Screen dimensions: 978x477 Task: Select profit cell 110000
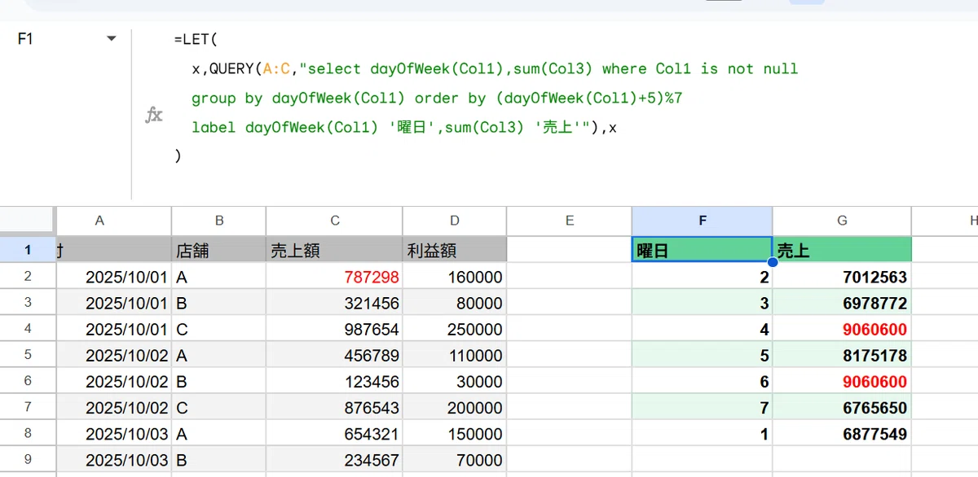(455, 355)
